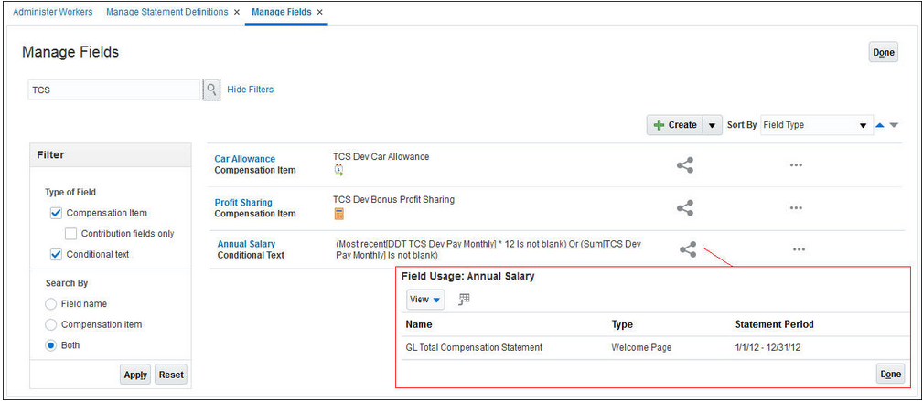Select the Field name radio button
This screenshot has height=401, width=923.
click(x=51, y=303)
